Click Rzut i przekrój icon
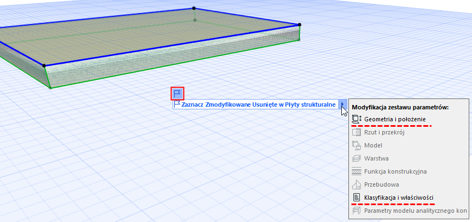472x222 pixels. click(357, 132)
